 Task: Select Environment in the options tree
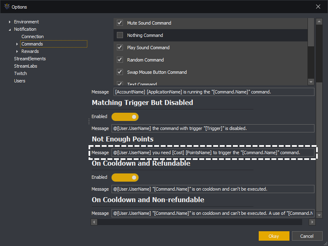tap(26, 22)
